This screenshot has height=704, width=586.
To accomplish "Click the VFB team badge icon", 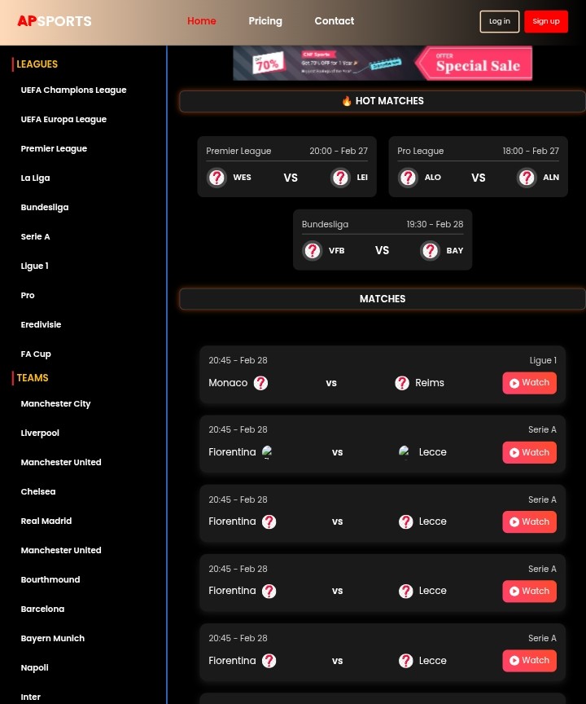I will click(312, 251).
